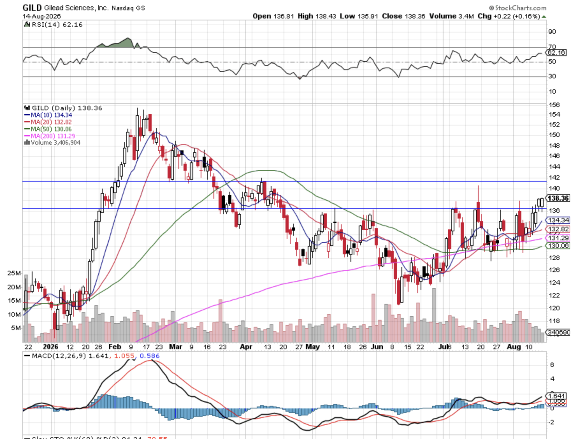Click the May label on the date axis
Viewport: 578px width, 439px height.
(x=313, y=347)
